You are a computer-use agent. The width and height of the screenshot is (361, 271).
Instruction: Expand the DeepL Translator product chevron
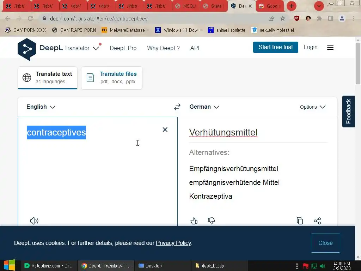tap(96, 48)
